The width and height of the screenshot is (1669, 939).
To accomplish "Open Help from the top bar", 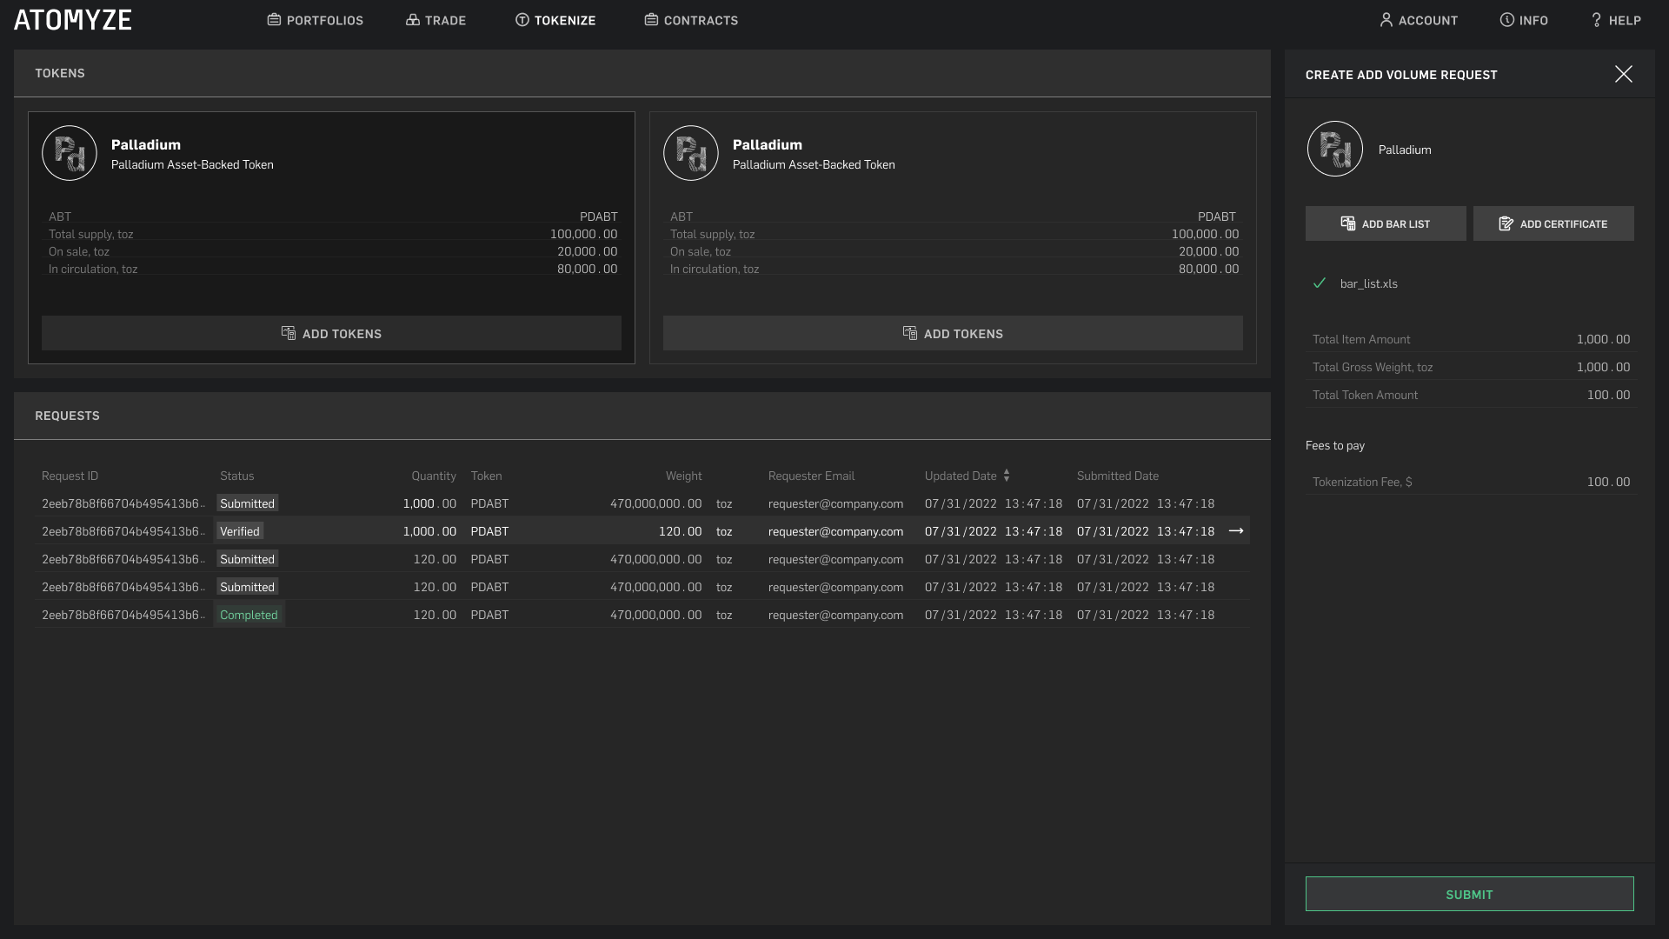I will point(1615,20).
